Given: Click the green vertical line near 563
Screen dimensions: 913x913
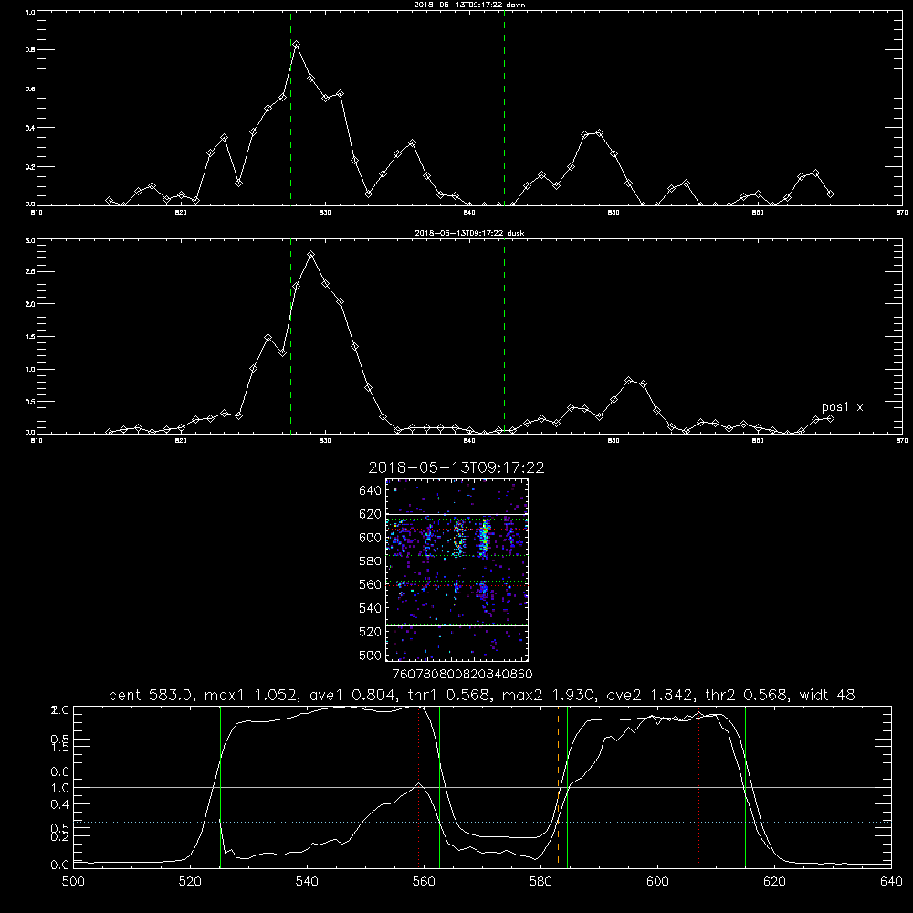Looking at the screenshot, I should point(440,786).
